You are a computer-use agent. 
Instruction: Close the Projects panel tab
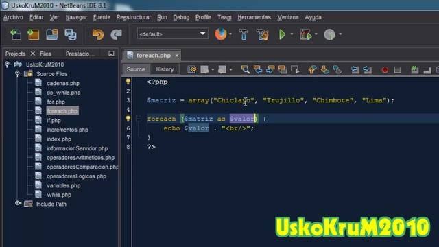click(x=33, y=54)
